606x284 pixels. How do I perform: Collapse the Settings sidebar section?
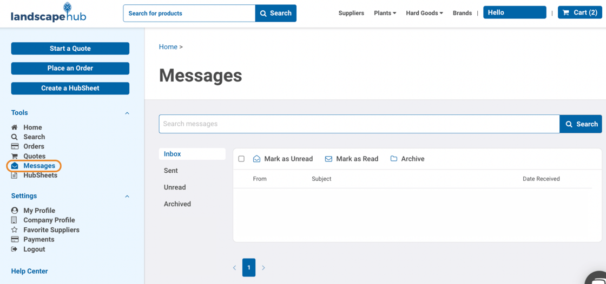pos(127,197)
